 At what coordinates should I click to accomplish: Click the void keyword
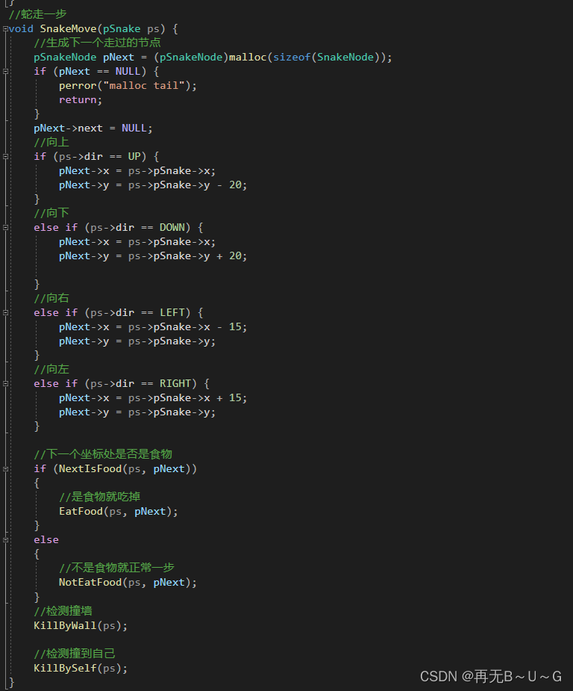(21, 28)
